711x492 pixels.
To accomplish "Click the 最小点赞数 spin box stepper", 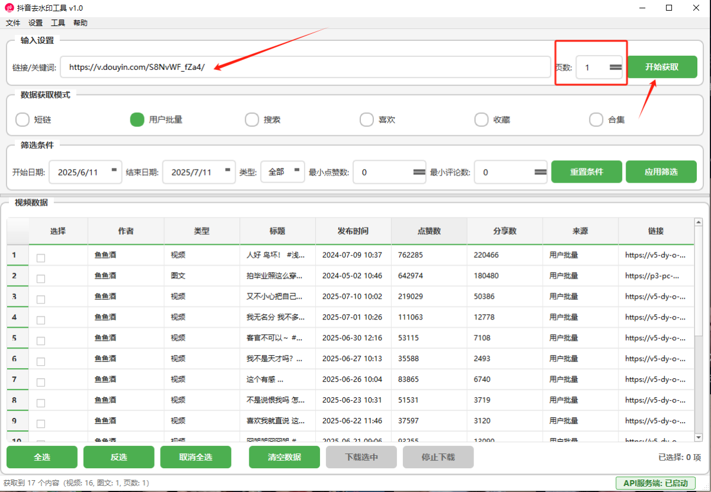I will pyautogui.click(x=419, y=172).
